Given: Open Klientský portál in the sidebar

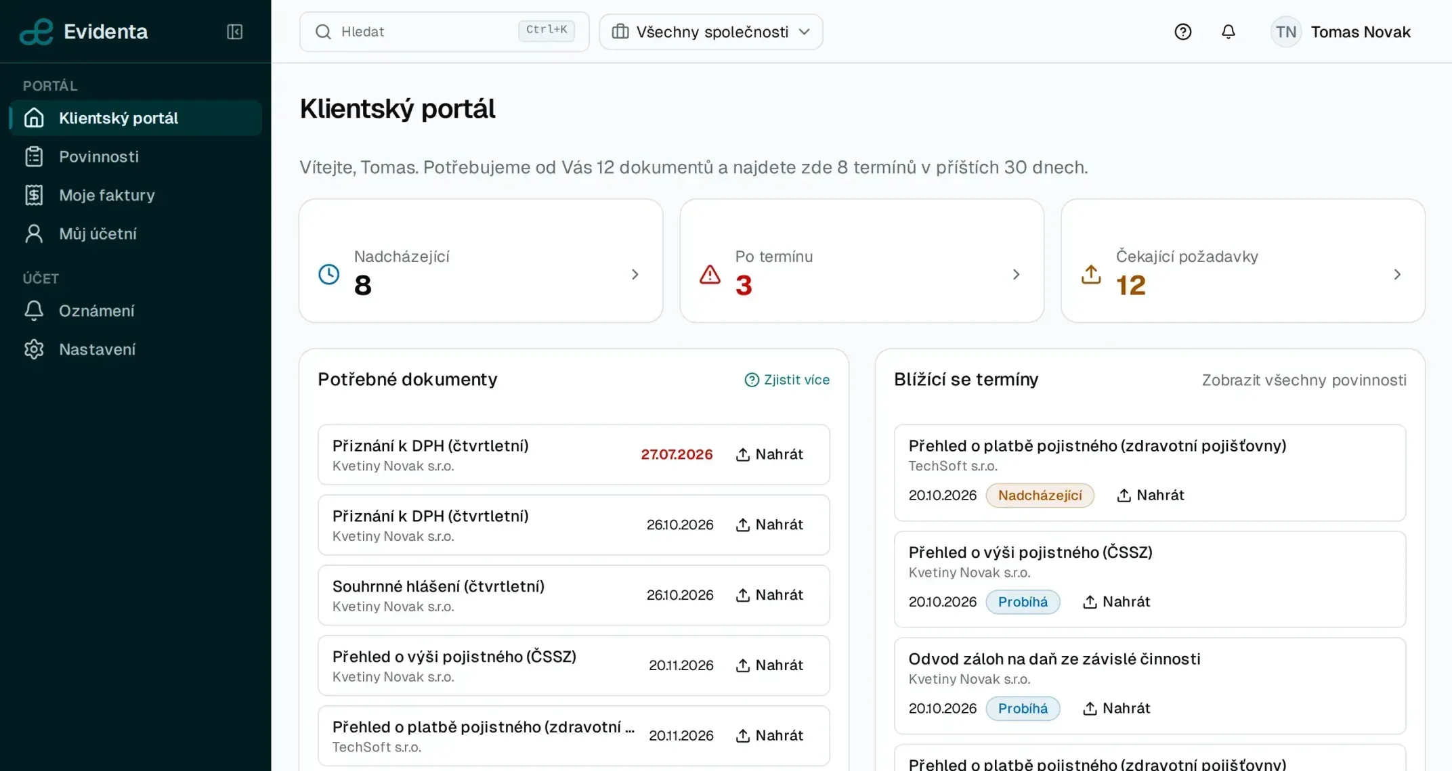Looking at the screenshot, I should tap(135, 118).
